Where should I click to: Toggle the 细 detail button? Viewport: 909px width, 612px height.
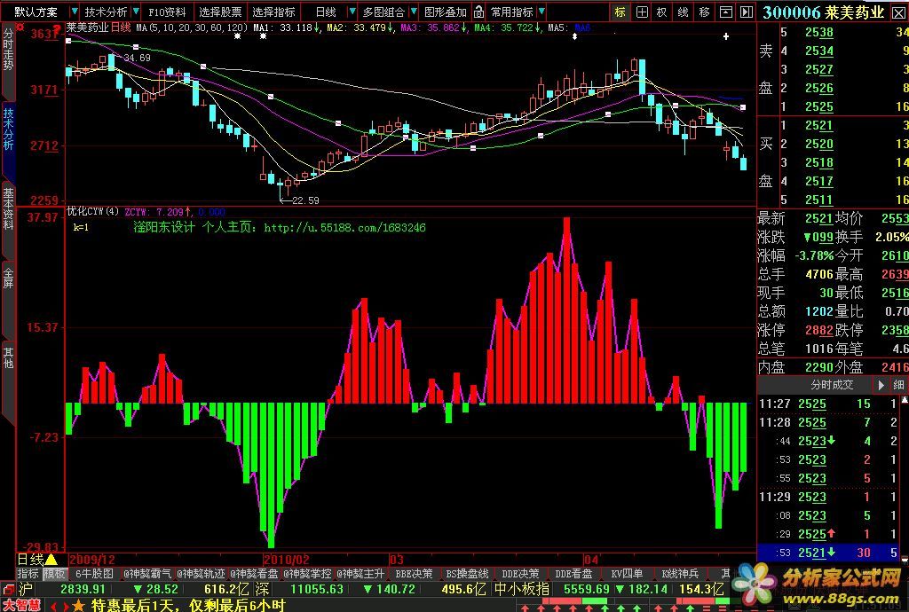(x=899, y=385)
